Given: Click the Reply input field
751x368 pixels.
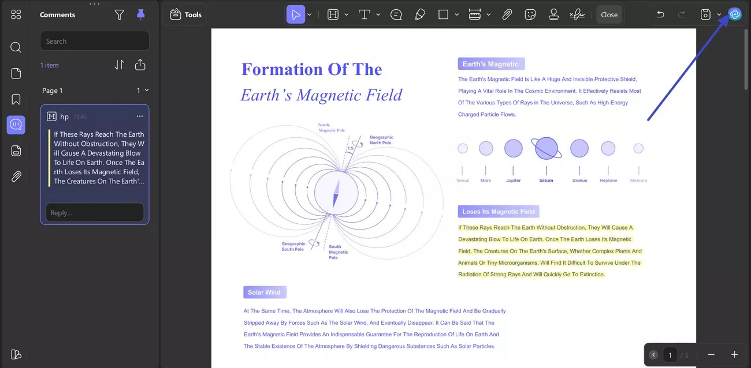Looking at the screenshot, I should tap(95, 213).
